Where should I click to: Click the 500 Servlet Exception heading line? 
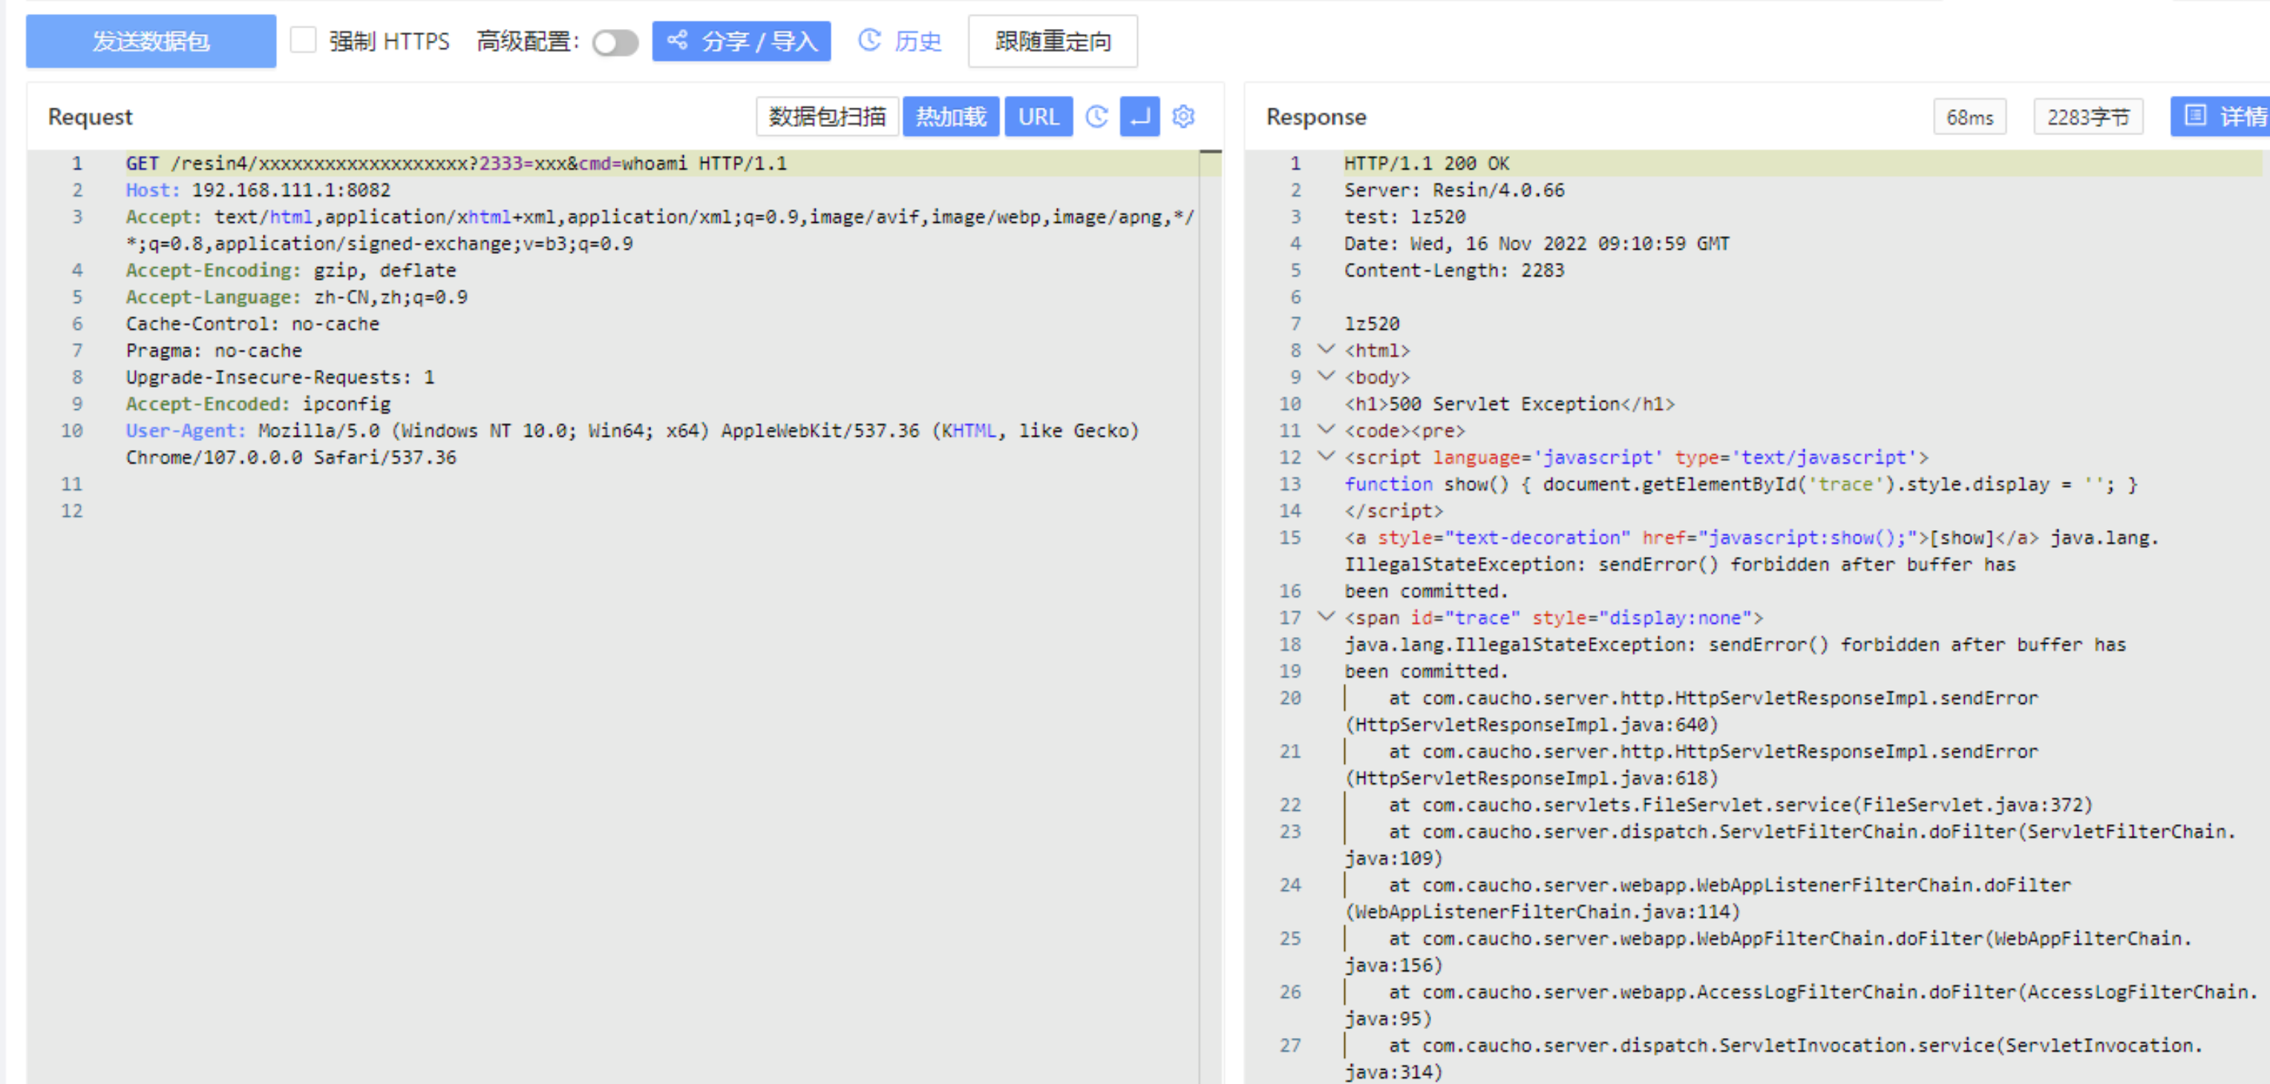coord(1510,404)
